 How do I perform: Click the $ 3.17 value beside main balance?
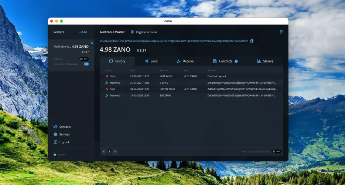coord(141,50)
